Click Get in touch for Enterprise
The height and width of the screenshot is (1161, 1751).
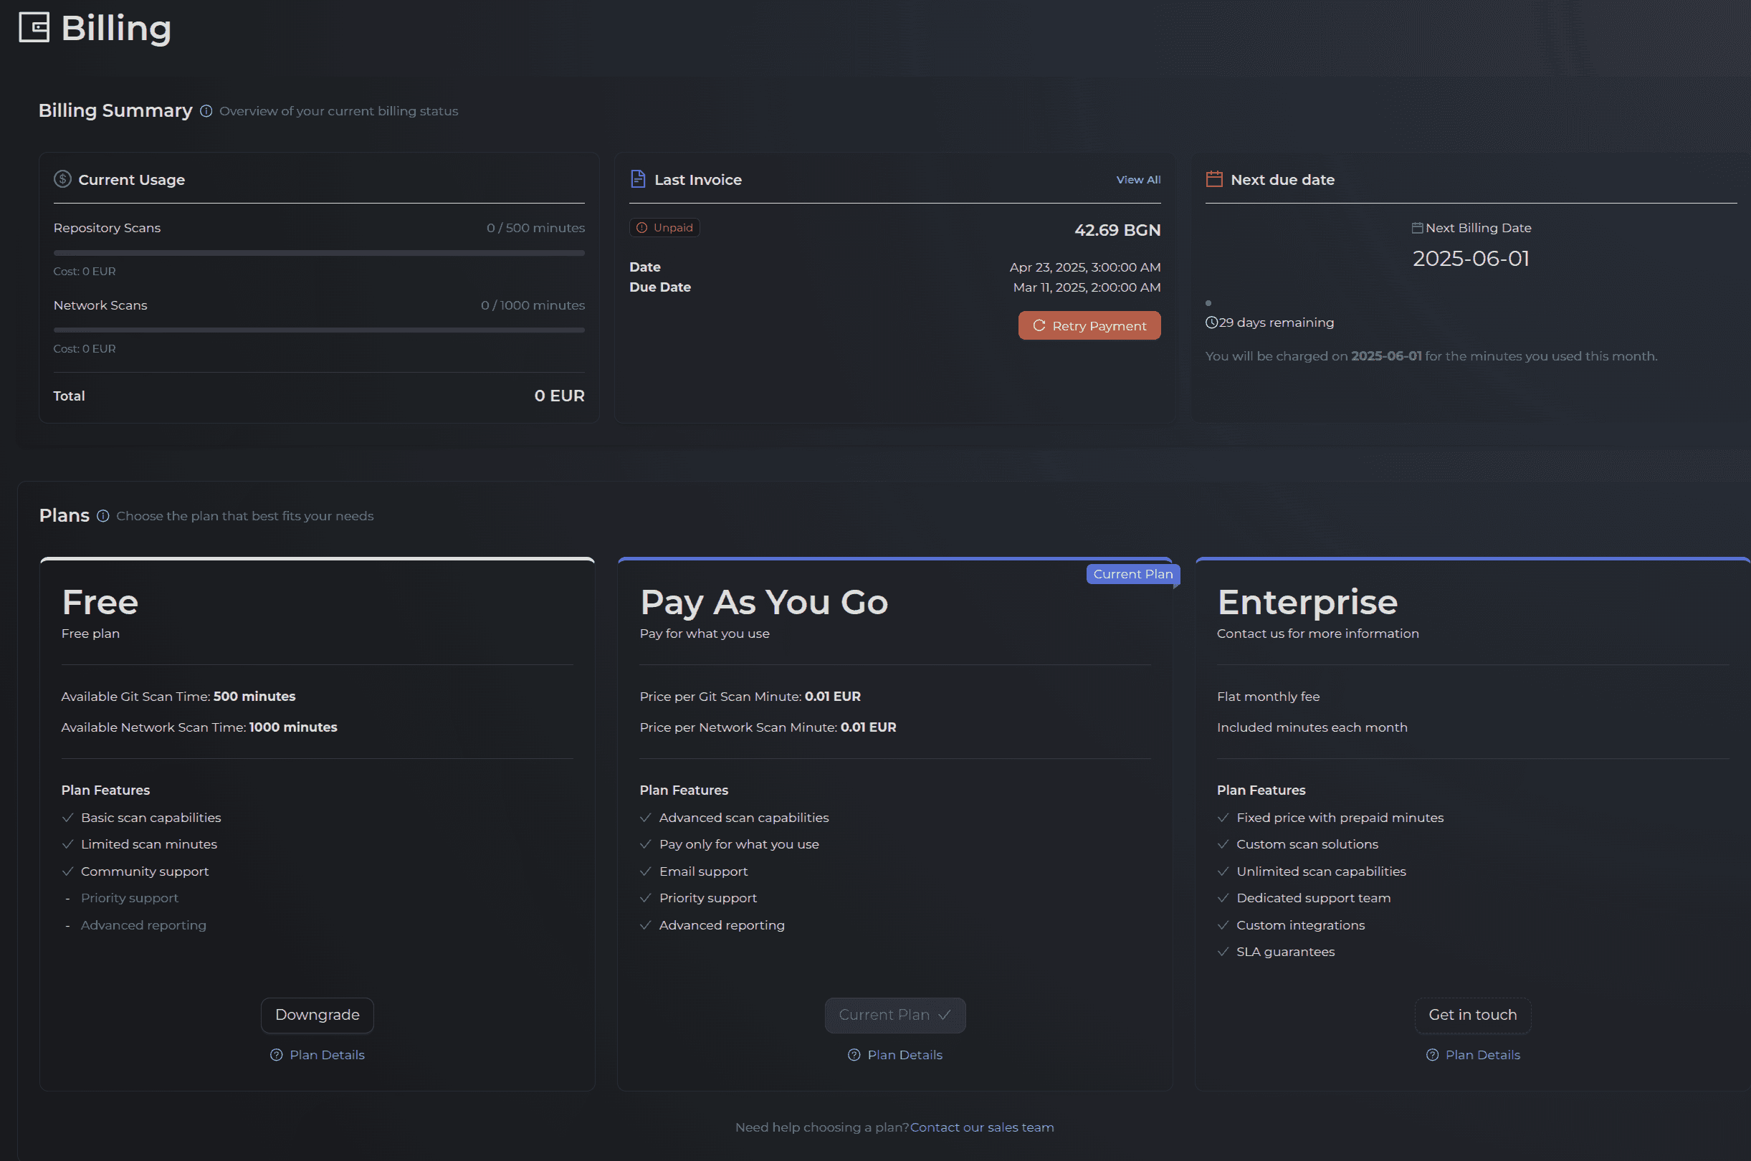tap(1472, 1015)
